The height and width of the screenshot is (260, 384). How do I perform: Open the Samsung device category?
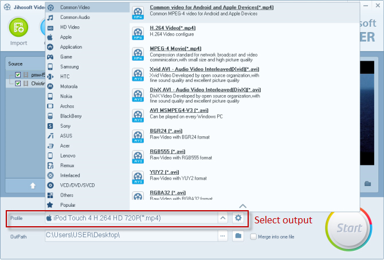click(x=69, y=66)
